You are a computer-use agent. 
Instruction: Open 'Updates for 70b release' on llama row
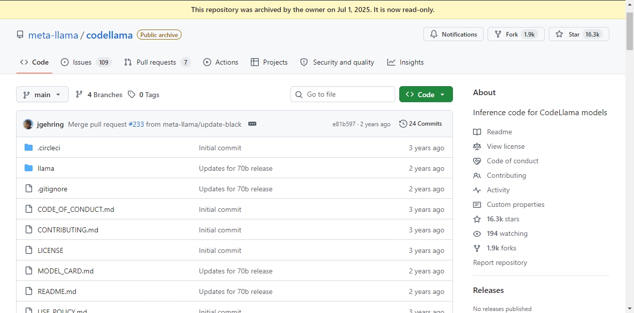pyautogui.click(x=235, y=168)
